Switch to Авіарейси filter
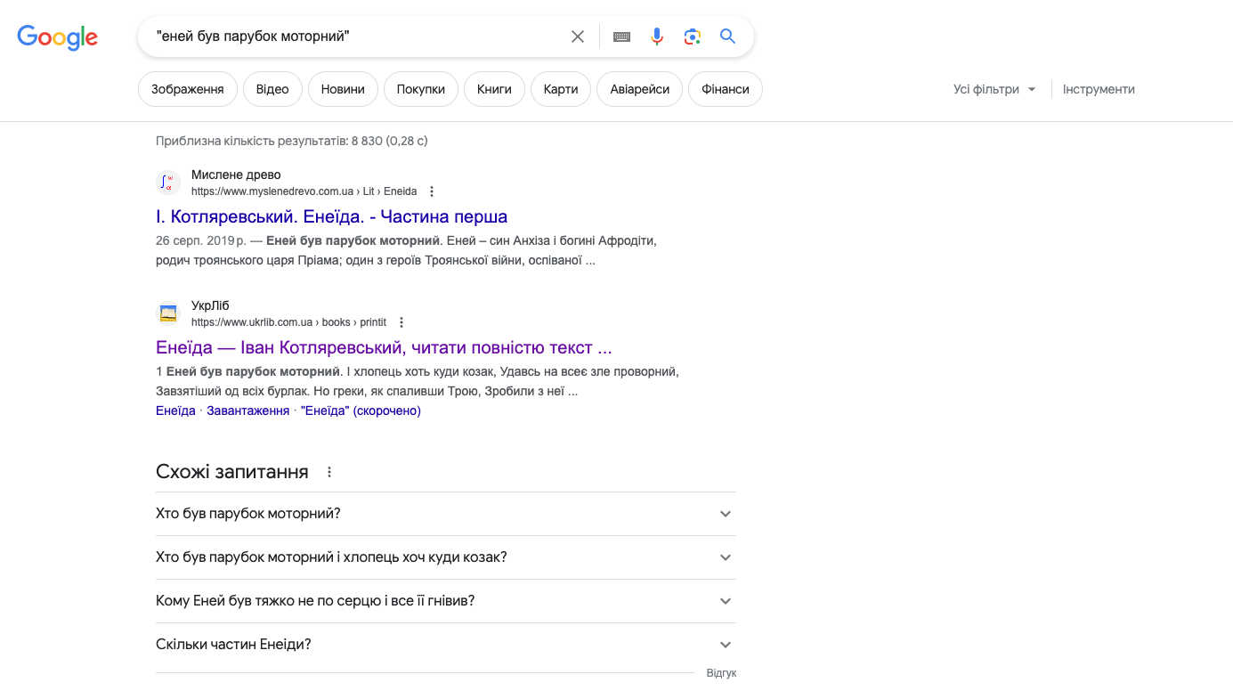The width and height of the screenshot is (1233, 699). 640,89
